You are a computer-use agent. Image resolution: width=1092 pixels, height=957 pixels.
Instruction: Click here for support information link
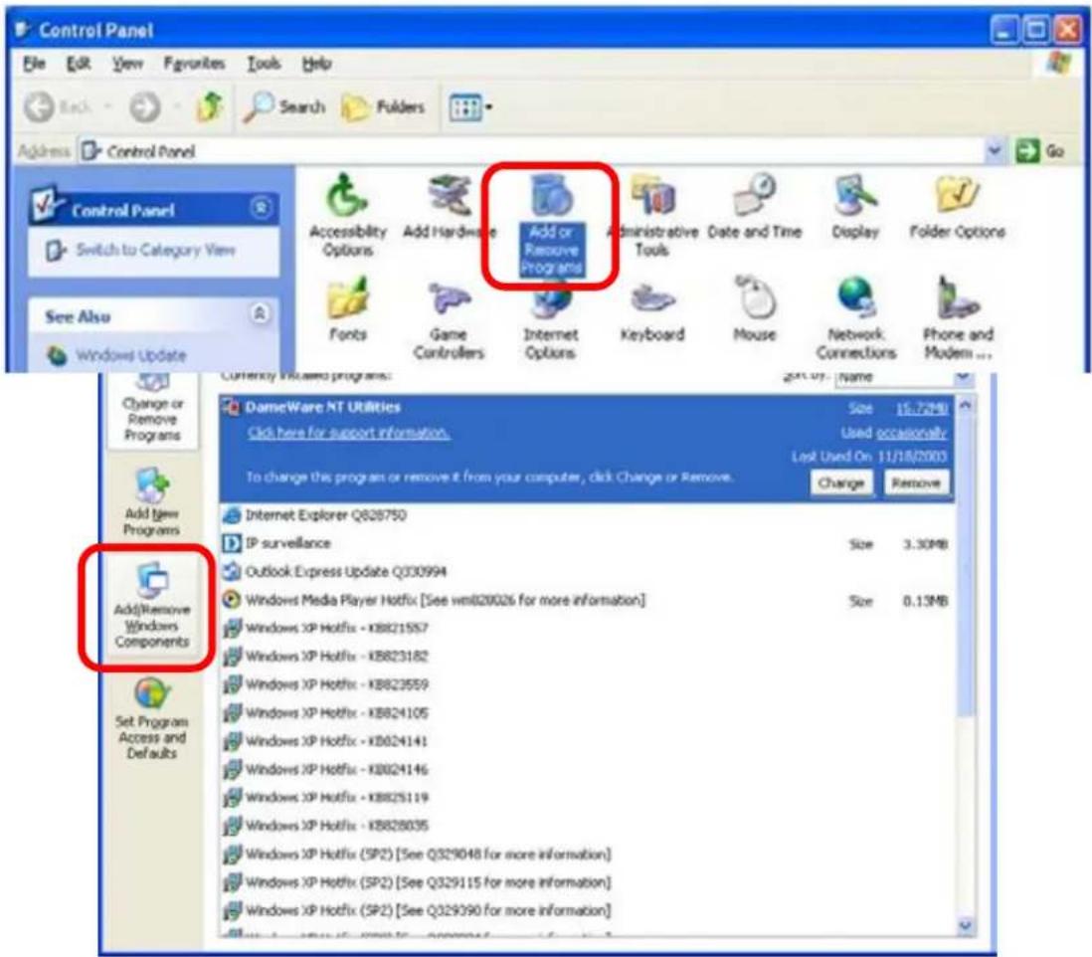tap(348, 433)
